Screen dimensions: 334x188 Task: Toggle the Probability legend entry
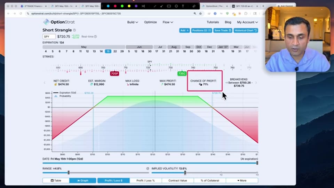pyautogui.click(x=62, y=96)
